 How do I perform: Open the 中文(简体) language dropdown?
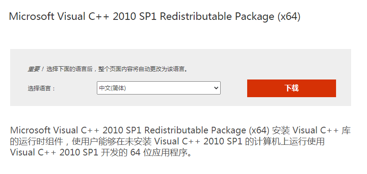click(x=159, y=88)
